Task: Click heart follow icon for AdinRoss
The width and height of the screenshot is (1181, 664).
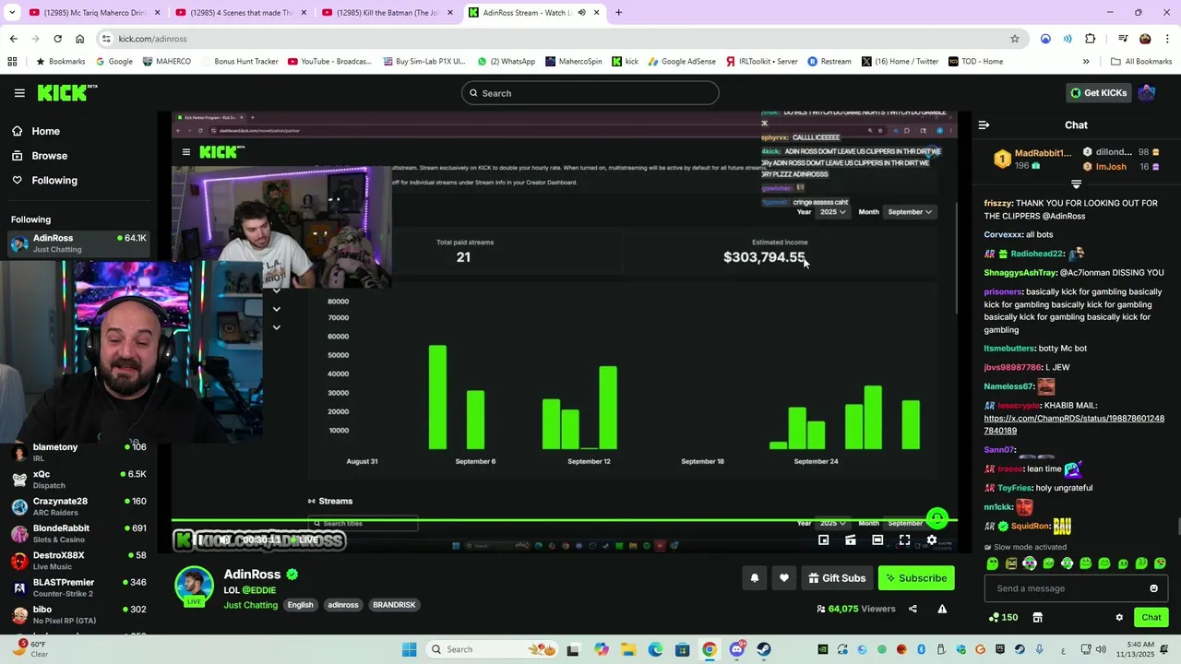Action: pyautogui.click(x=784, y=578)
